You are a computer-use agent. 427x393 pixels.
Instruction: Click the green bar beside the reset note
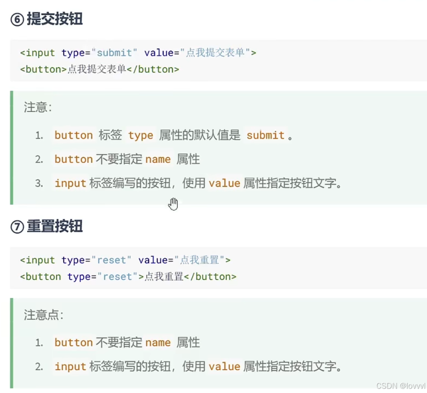coord(12,343)
